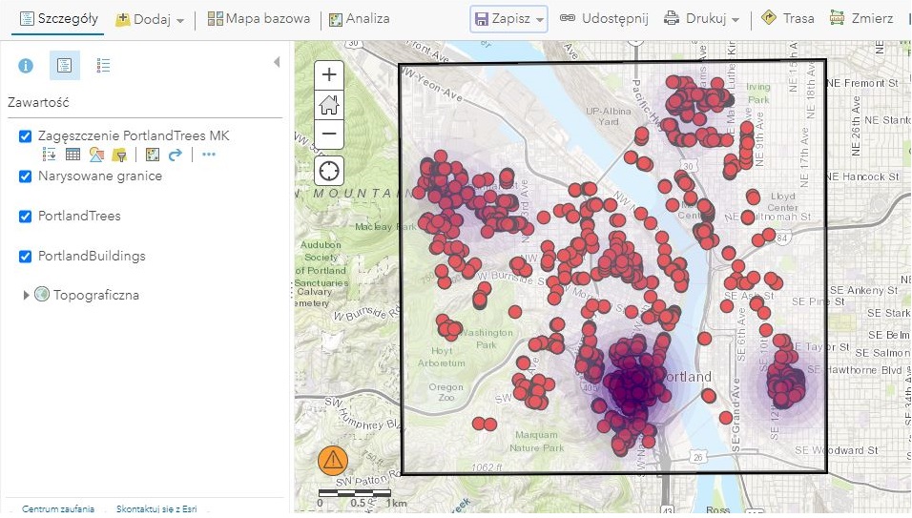Open the Dodaj dropdown menu
This screenshot has width=912, height=518.
click(x=150, y=19)
